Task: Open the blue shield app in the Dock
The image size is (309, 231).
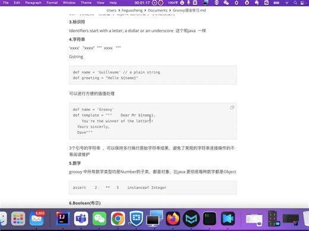Action: pyautogui.click(x=136, y=219)
